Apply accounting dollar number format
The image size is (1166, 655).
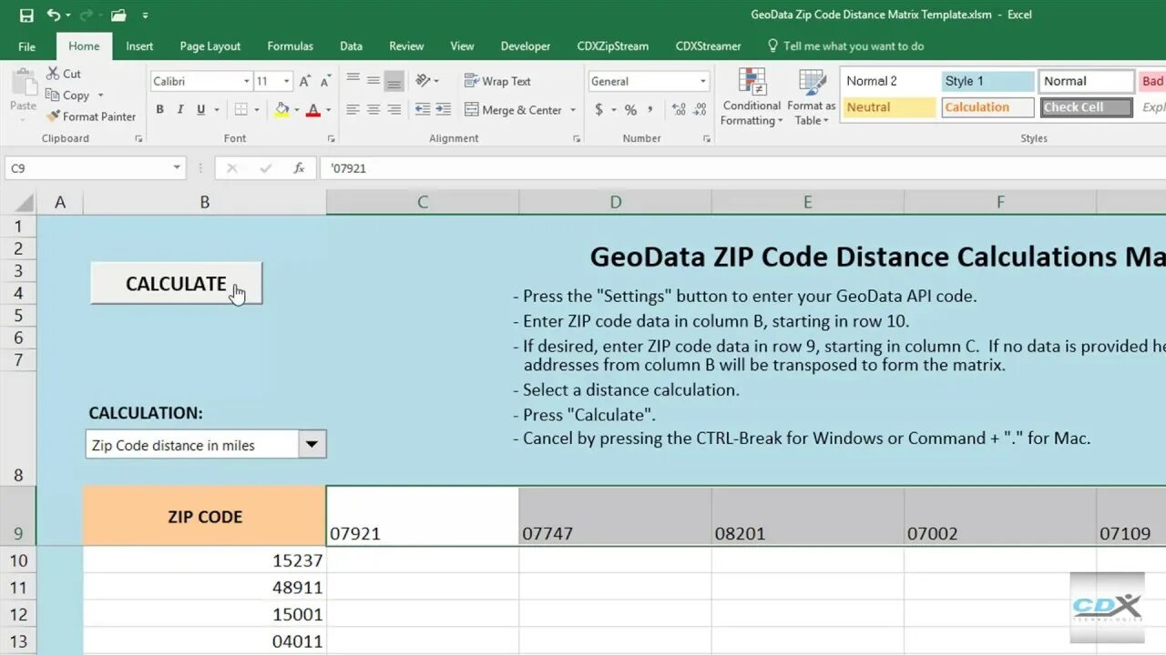coord(598,110)
